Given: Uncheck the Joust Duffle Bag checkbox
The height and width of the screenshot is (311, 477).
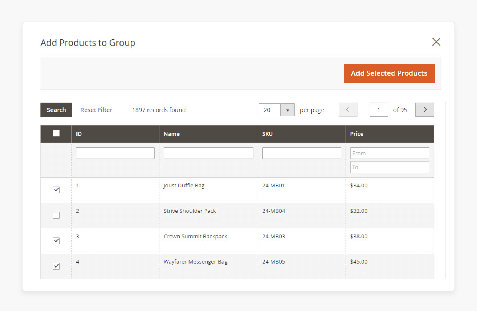Looking at the screenshot, I should [56, 190].
